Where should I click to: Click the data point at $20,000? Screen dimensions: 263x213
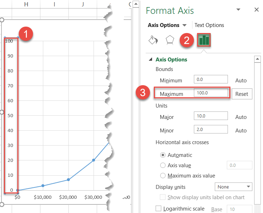click(68, 180)
